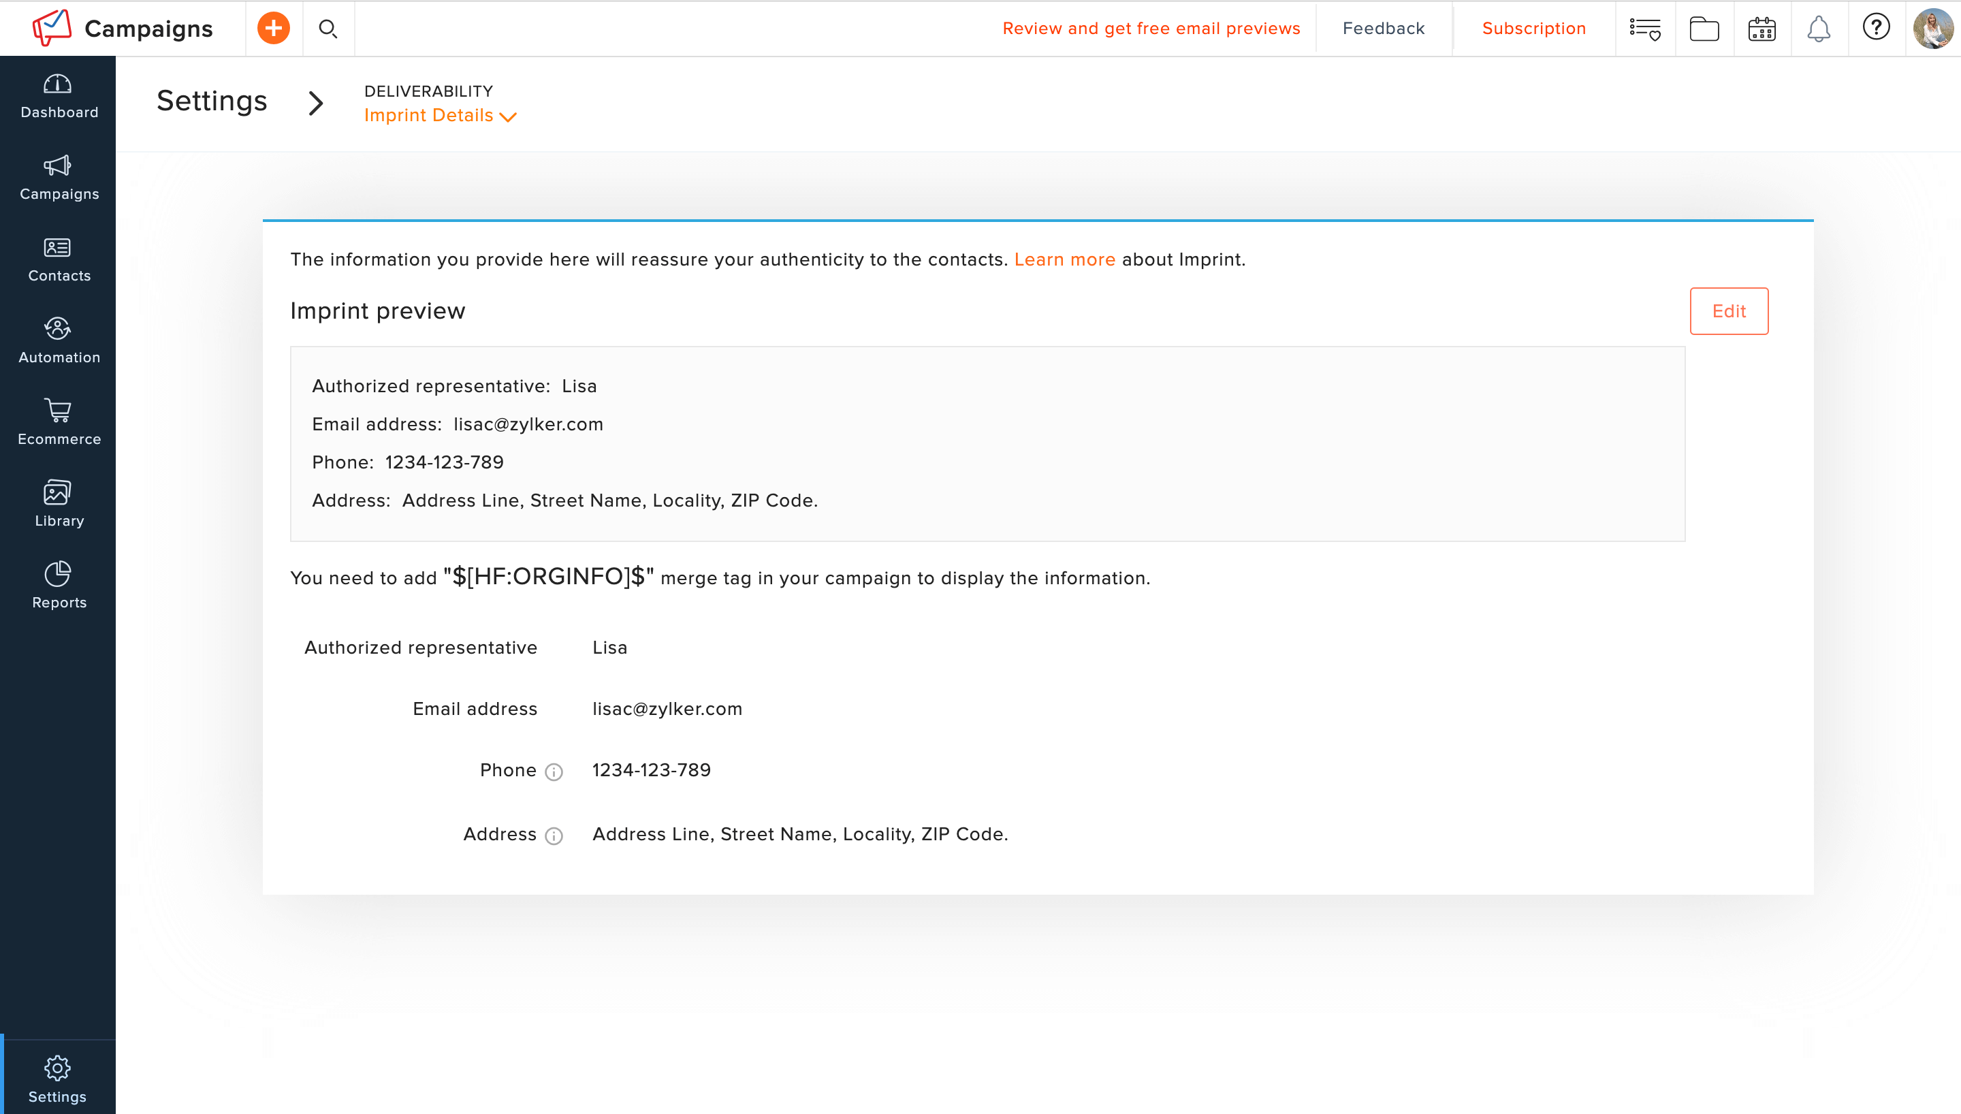Click the $[HF:ORGINFO]$ merge tag text
The height and width of the screenshot is (1114, 1961).
[548, 576]
